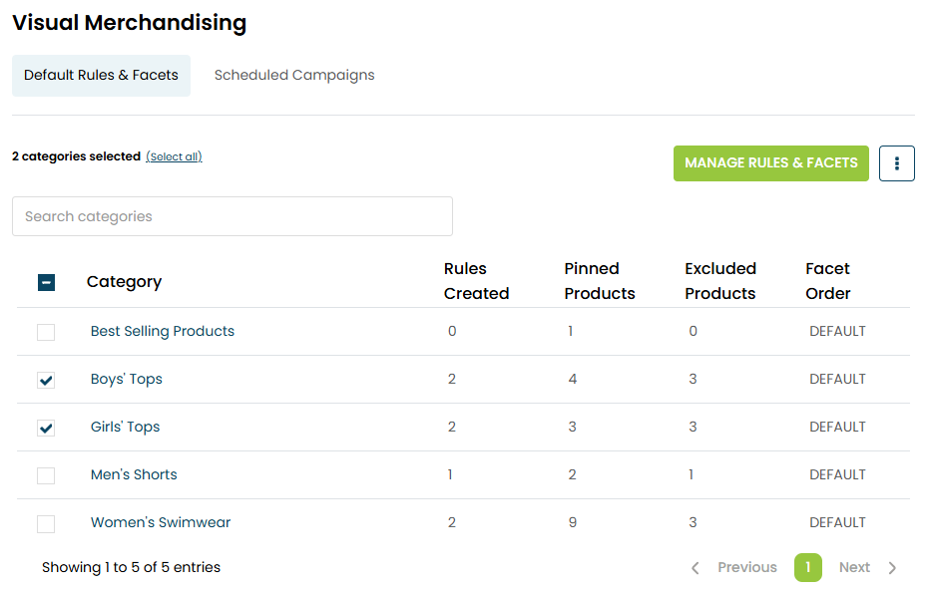
Task: Switch to the Scheduled Campaigns tab
Action: (294, 76)
